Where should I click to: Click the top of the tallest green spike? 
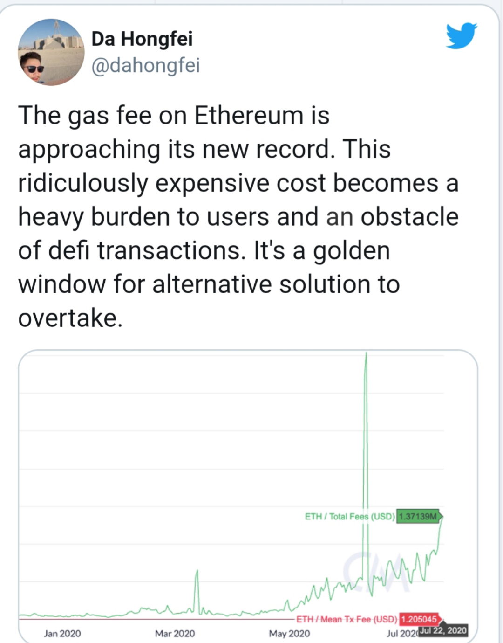point(367,354)
